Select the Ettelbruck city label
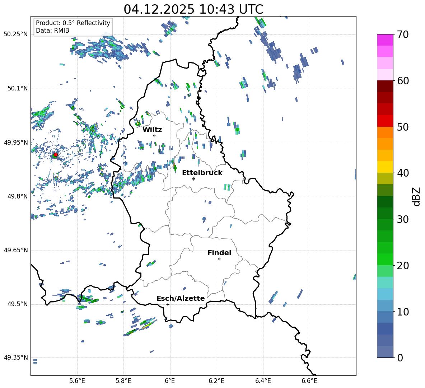This screenshot has height=388, width=425. [x=202, y=173]
